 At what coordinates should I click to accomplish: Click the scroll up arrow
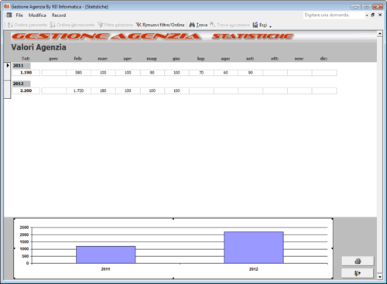tap(379, 34)
